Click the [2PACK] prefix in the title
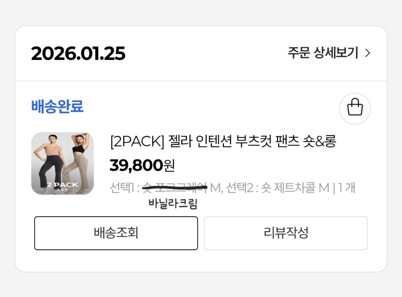The image size is (402, 297). coord(137,142)
